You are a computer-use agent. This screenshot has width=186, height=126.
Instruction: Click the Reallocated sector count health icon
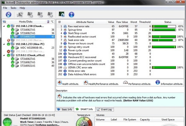pyautogui.click(x=65, y=37)
